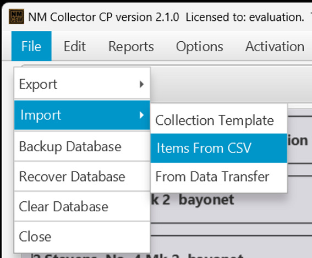Viewport: 312px width, 258px height.
Task: Expand the Import submenu
Action: click(82, 115)
